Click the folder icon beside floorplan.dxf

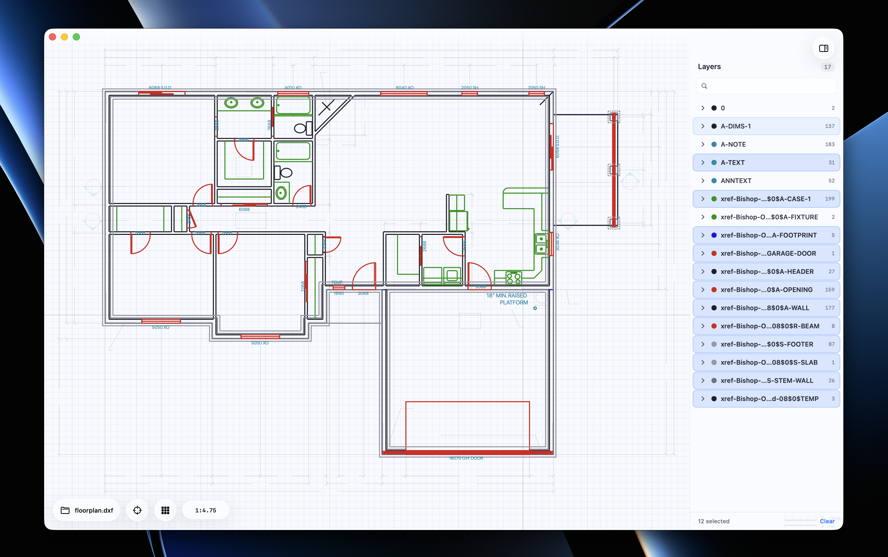point(65,510)
